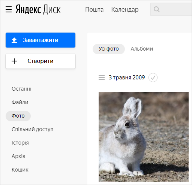
Task: Open Файли in the sidebar
Action: coord(20,102)
